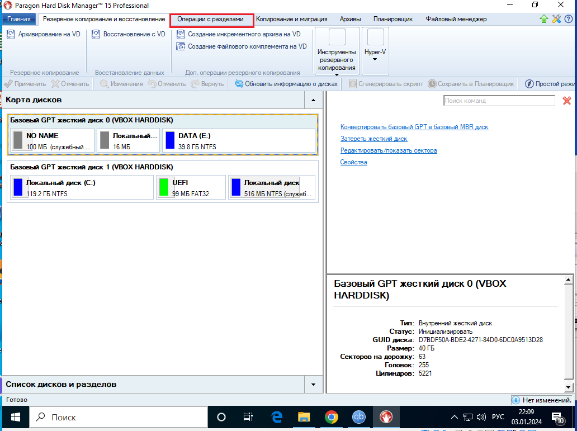
Task: Select Локальный диск 516 МБ NTFS partition
Action: tap(272, 187)
